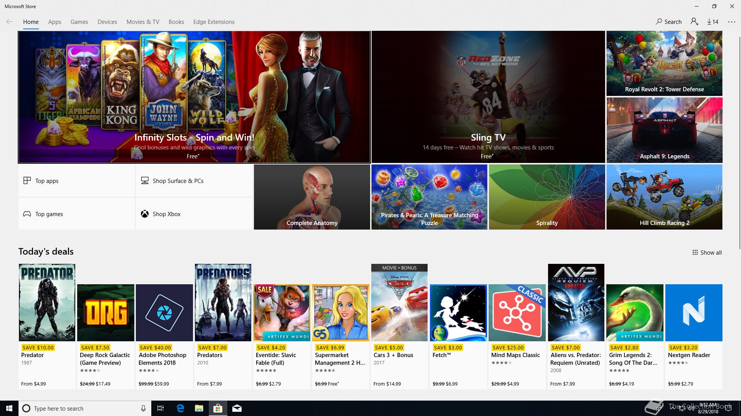
Task: Open downloads and updates (14)
Action: (x=713, y=22)
